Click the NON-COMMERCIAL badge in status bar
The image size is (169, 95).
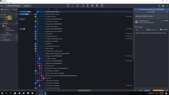click(158, 90)
